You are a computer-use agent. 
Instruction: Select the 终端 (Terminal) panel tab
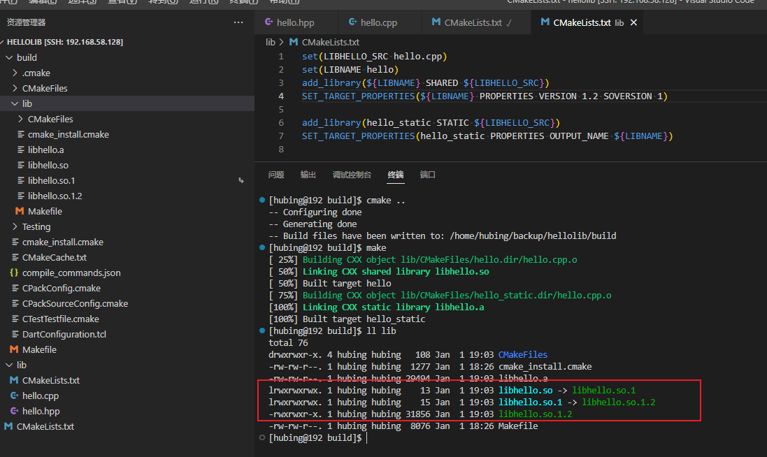point(395,175)
